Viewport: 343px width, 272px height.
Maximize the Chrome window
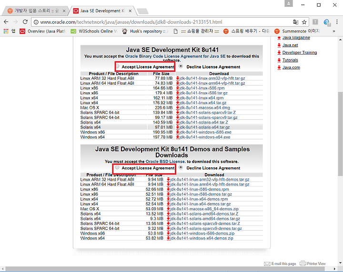coord(319,5)
